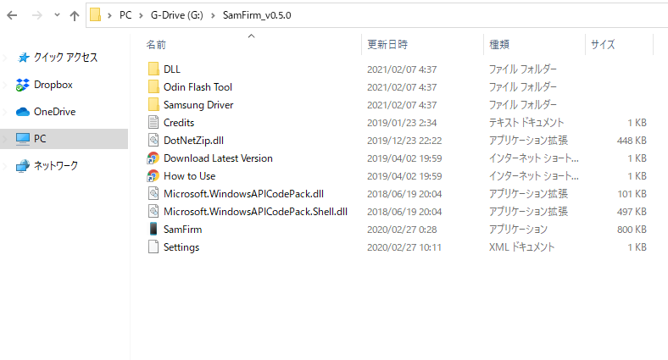The height and width of the screenshot is (360, 668).
Task: Open the OneDrive cloud icon
Action: click(x=23, y=112)
